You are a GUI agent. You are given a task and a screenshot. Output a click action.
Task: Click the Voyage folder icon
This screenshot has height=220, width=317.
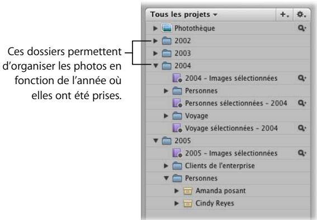[177, 116]
